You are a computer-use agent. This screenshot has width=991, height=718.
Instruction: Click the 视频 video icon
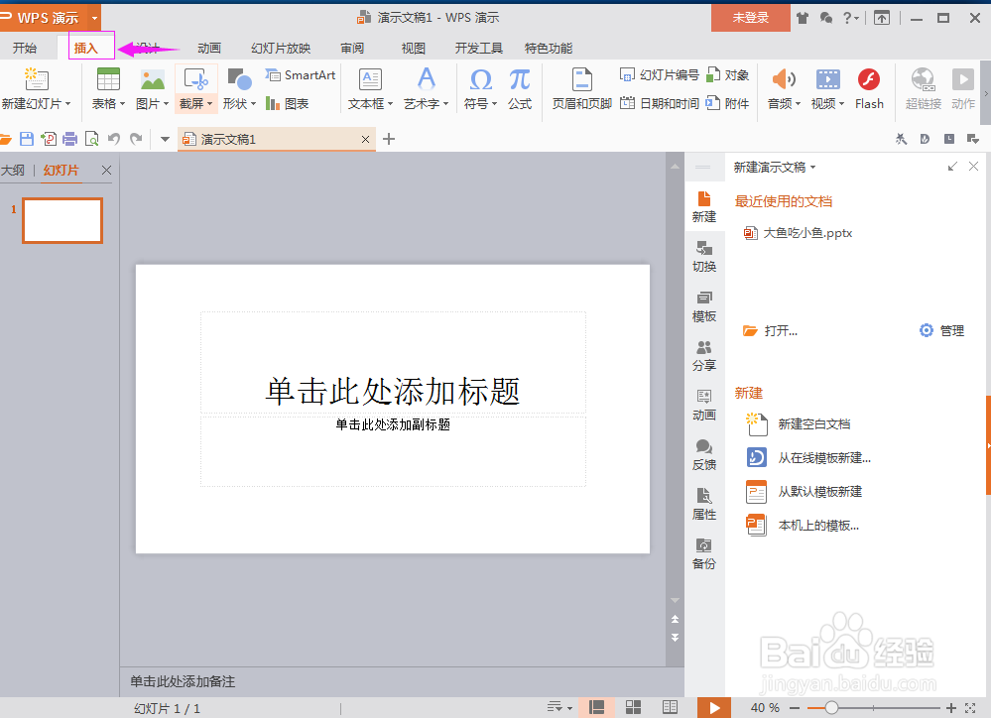[827, 79]
